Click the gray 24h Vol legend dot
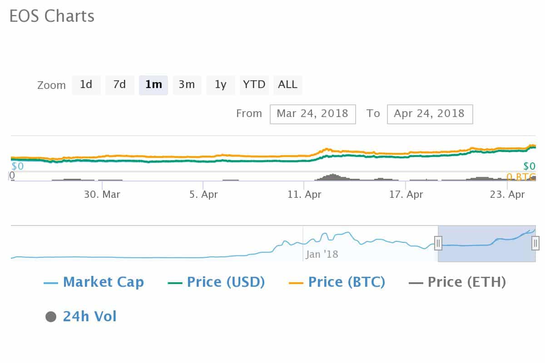 (x=51, y=317)
